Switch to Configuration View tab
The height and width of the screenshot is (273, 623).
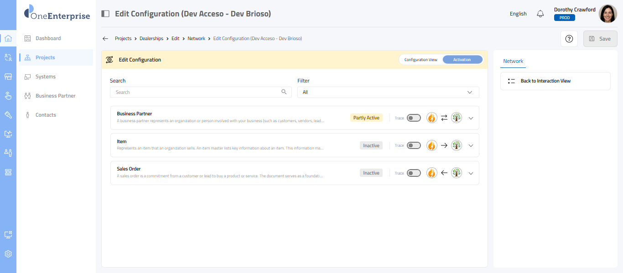coord(421,60)
